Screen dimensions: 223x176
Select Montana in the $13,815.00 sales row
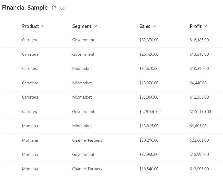point(30,126)
